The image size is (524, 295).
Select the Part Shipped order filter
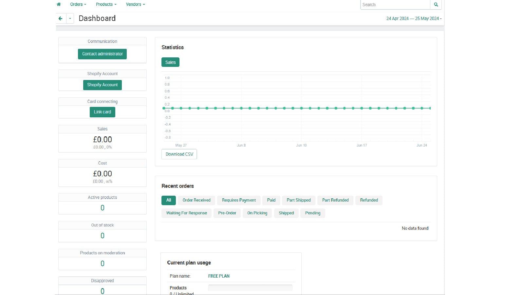click(298, 200)
